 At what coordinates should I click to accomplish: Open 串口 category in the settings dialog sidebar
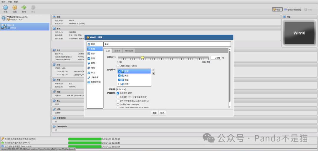tap(95, 73)
